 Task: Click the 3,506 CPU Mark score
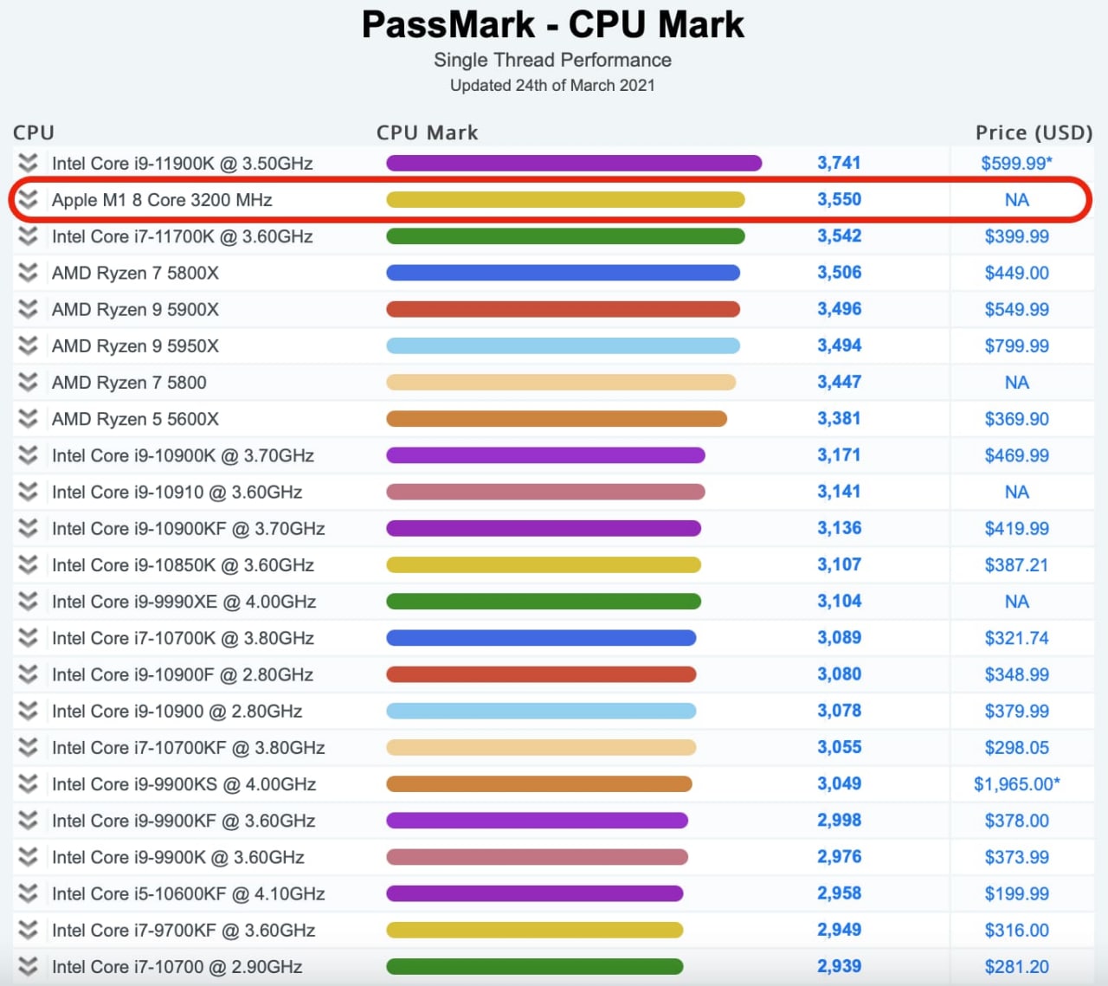[x=839, y=273]
